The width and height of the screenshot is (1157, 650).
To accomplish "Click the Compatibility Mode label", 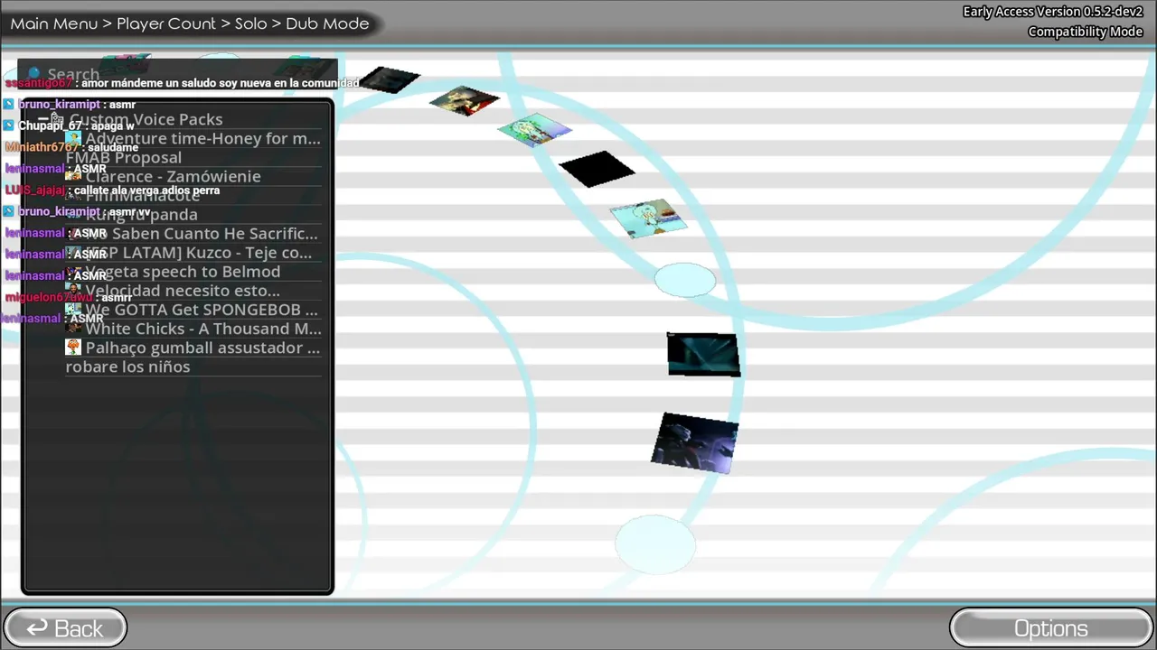I will point(1085,32).
